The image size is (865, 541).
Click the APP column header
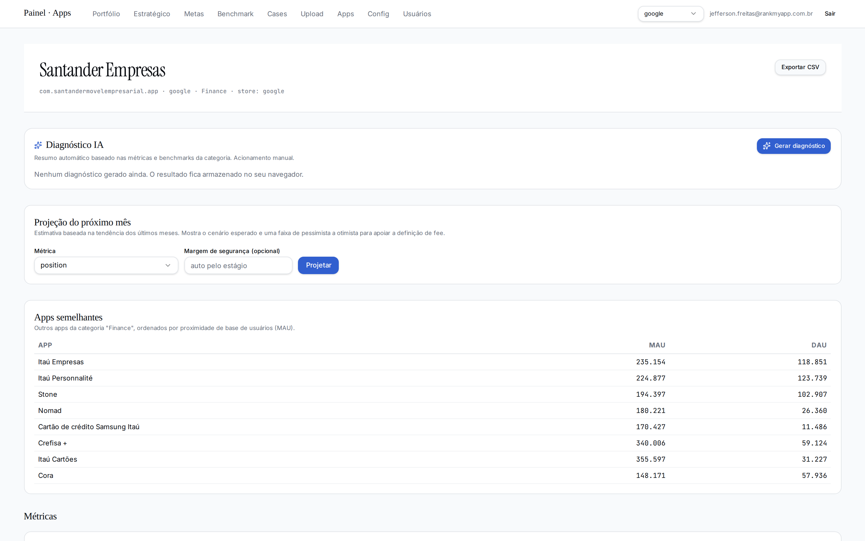click(x=45, y=345)
